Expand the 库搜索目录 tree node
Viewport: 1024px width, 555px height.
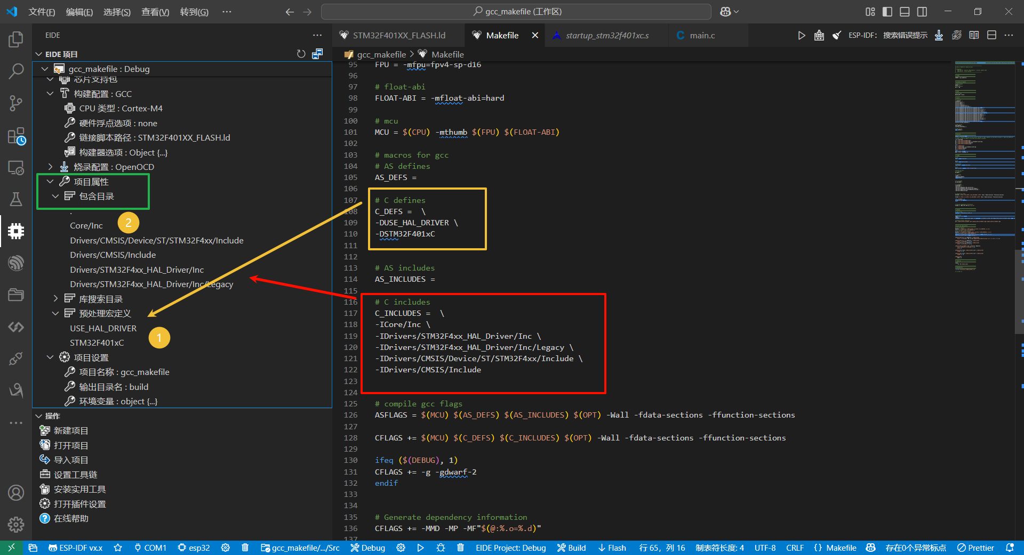[x=55, y=299]
